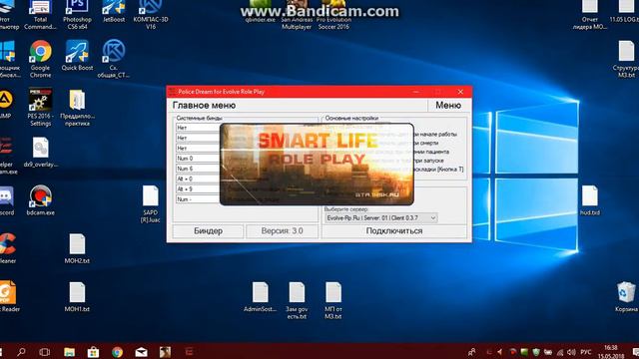The width and height of the screenshot is (639, 359).
Task: Select the bdcam.exe desktop icon
Action: tap(40, 200)
